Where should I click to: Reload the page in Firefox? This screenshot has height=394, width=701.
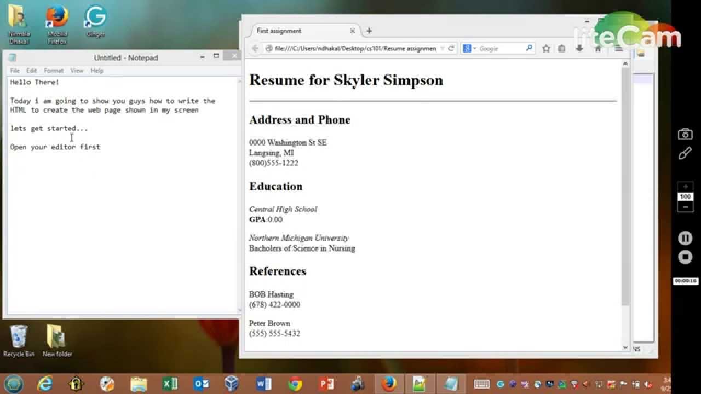[x=451, y=49]
